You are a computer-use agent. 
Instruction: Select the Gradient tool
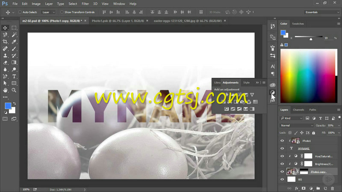[14, 62]
